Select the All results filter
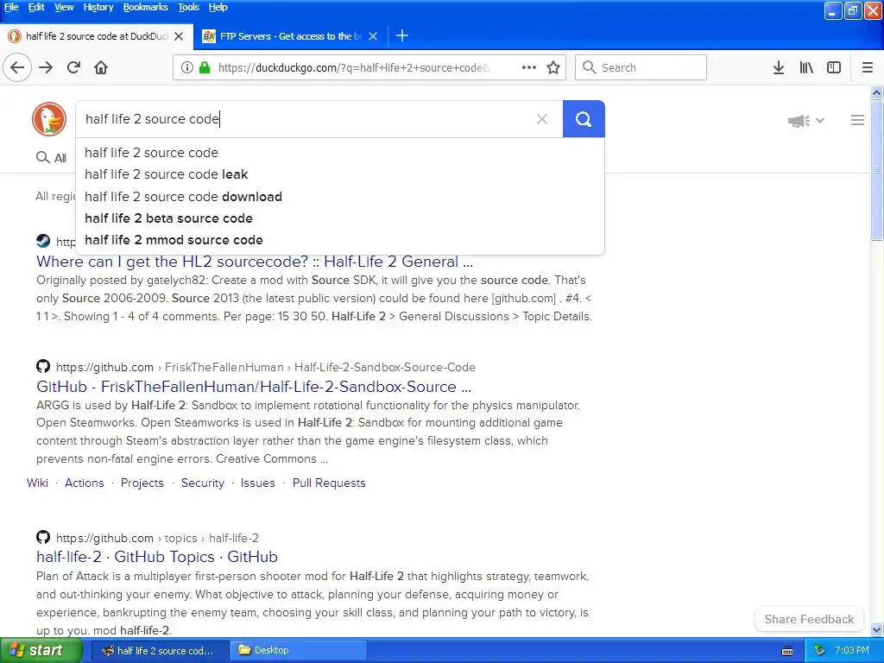 [x=51, y=158]
